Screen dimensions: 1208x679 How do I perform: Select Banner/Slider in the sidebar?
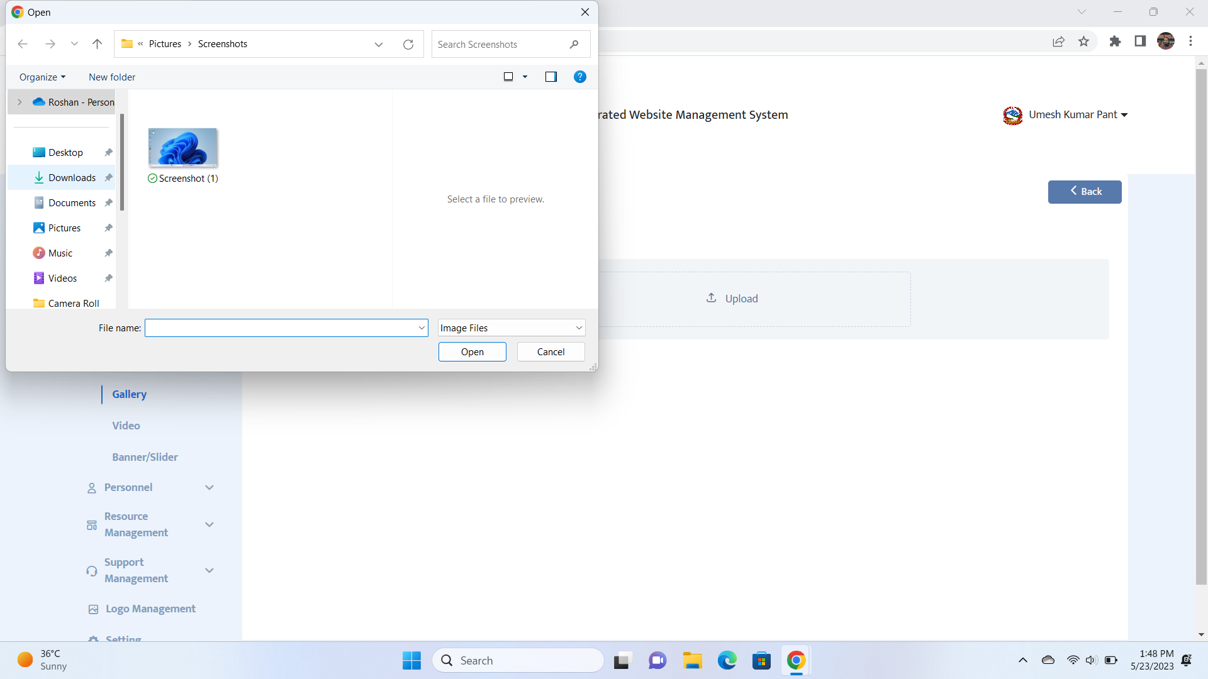click(x=145, y=457)
